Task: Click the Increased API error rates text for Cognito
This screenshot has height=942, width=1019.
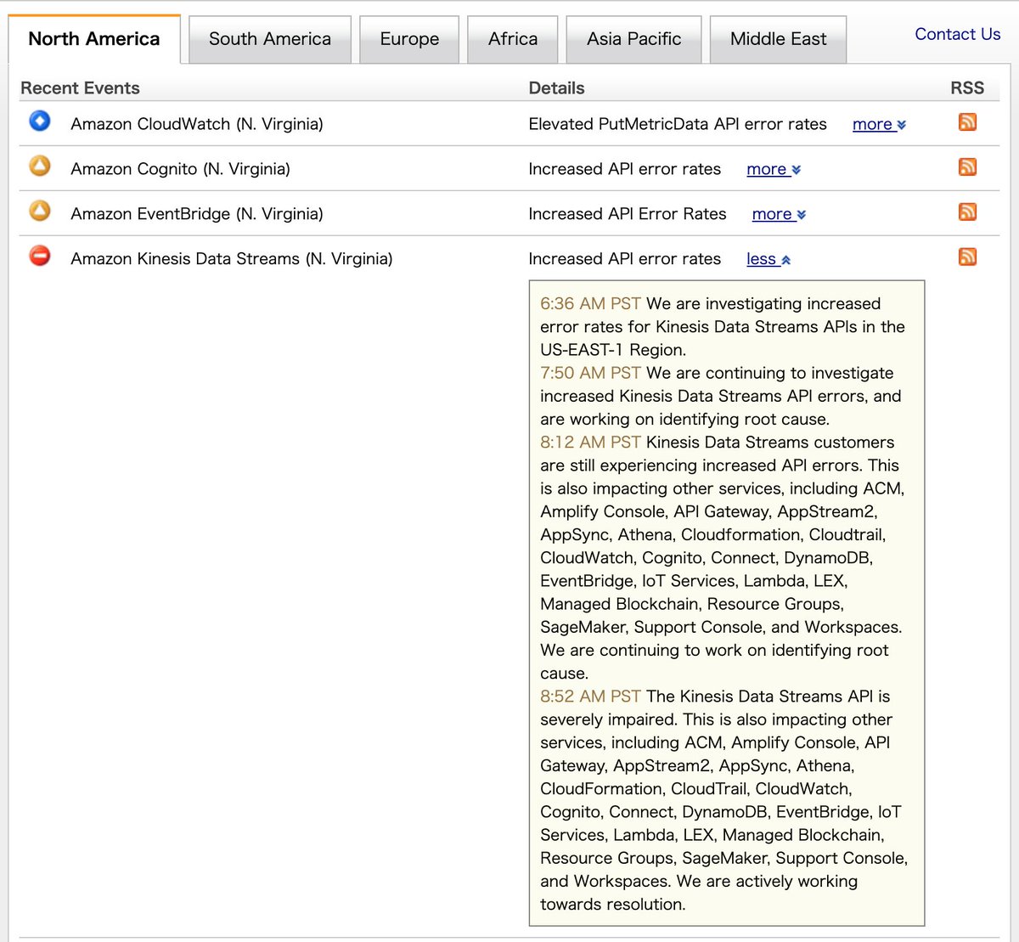Action: pos(624,169)
